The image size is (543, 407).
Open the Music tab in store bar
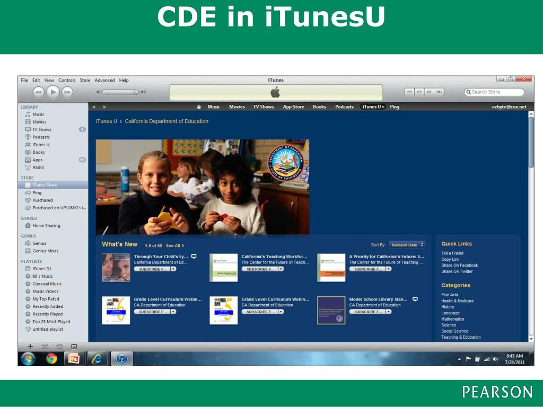click(x=214, y=107)
